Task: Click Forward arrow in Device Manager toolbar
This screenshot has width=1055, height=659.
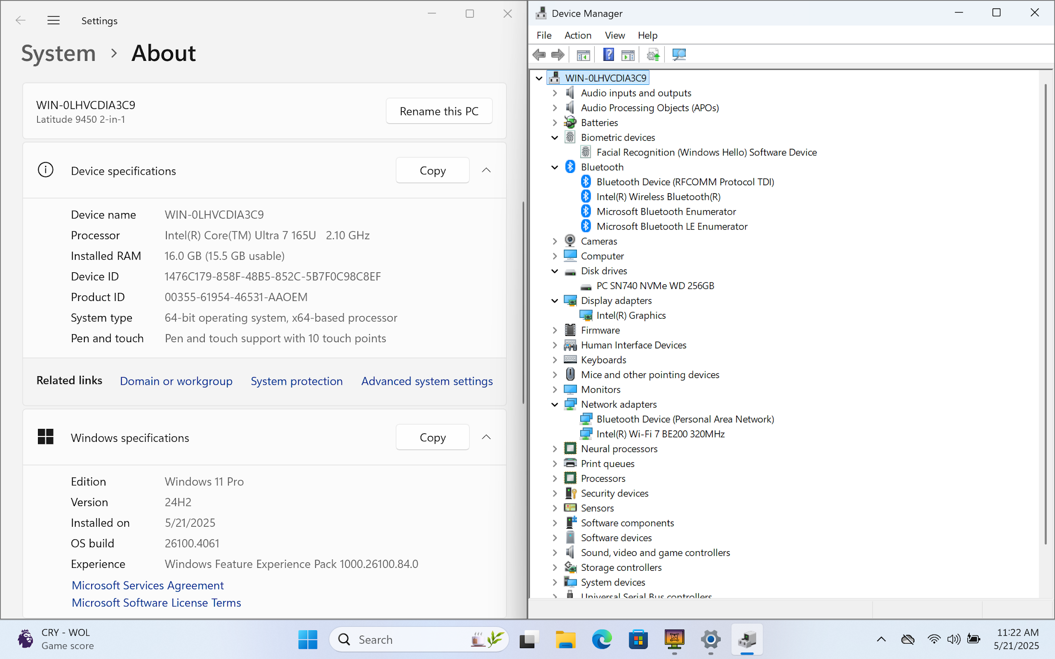Action: click(558, 55)
